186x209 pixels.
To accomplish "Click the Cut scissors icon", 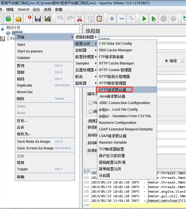I will pyautogui.click(x=80, y=19).
